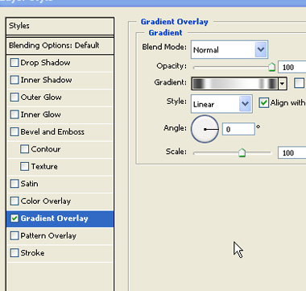Select the Stroke label row
The image size is (306, 291).
(x=60, y=253)
